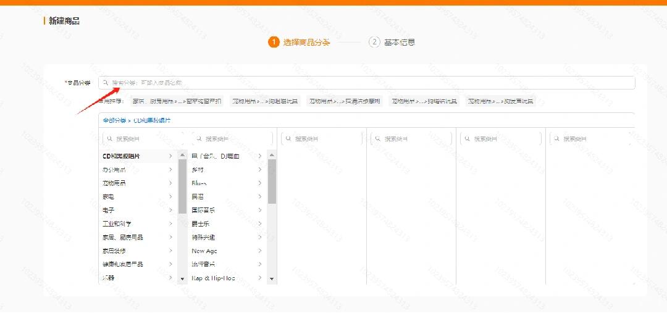
Task: Select the 健康和家居用品 category
Action: [x=139, y=264]
